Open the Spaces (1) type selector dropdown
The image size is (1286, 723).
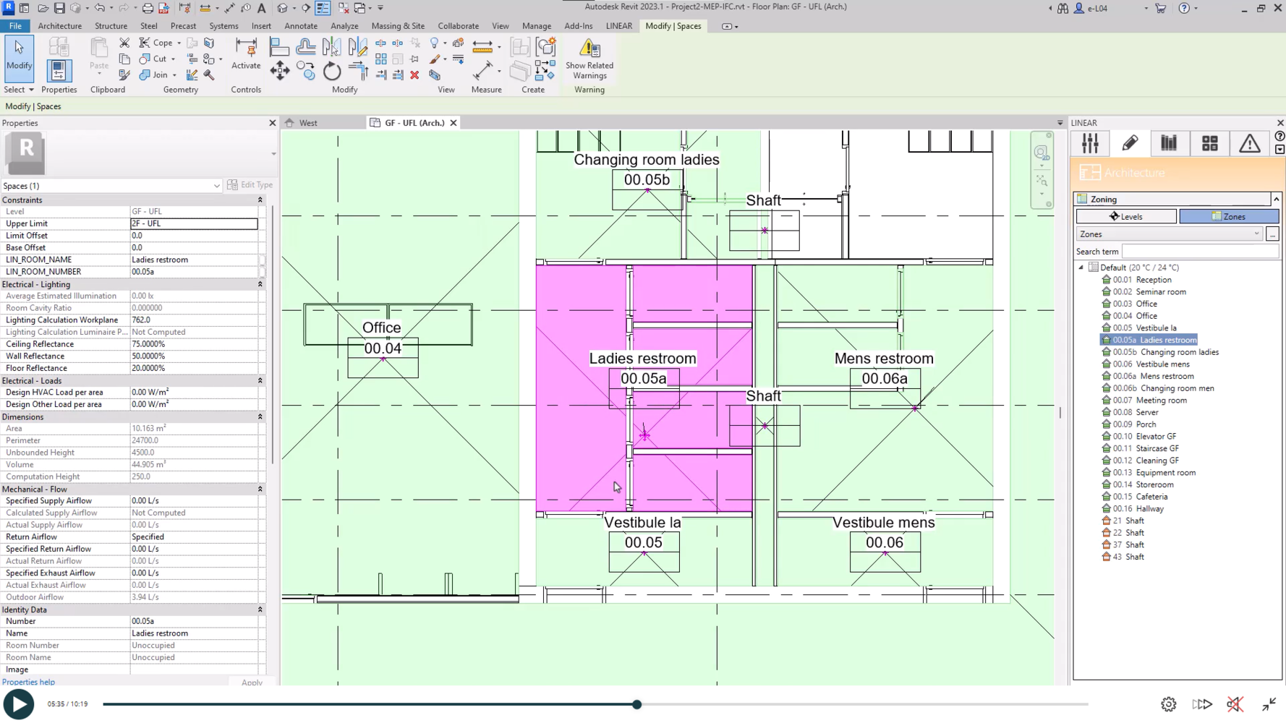coord(216,186)
